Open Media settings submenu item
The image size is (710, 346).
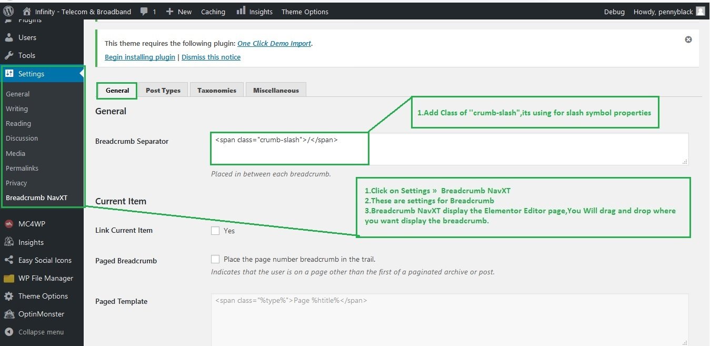[x=16, y=153]
